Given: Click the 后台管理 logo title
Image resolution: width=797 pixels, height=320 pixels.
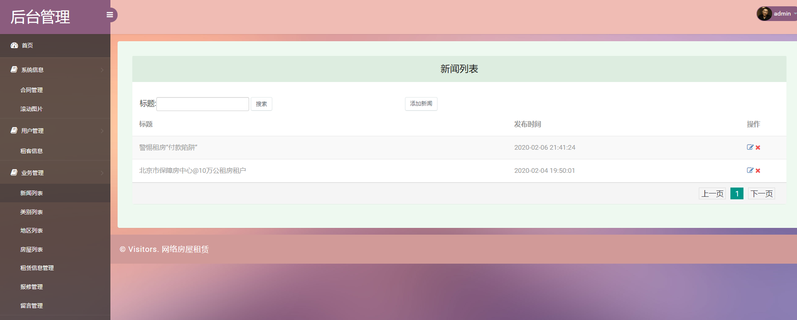Looking at the screenshot, I should (40, 17).
